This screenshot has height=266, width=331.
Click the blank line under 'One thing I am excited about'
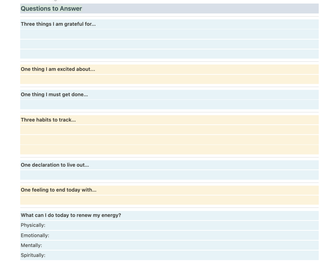click(x=169, y=79)
